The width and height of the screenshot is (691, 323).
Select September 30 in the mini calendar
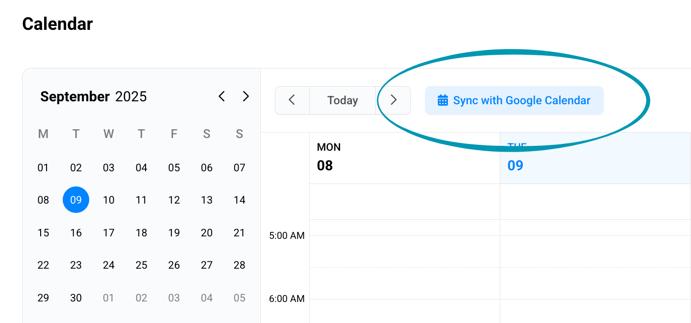(x=76, y=298)
